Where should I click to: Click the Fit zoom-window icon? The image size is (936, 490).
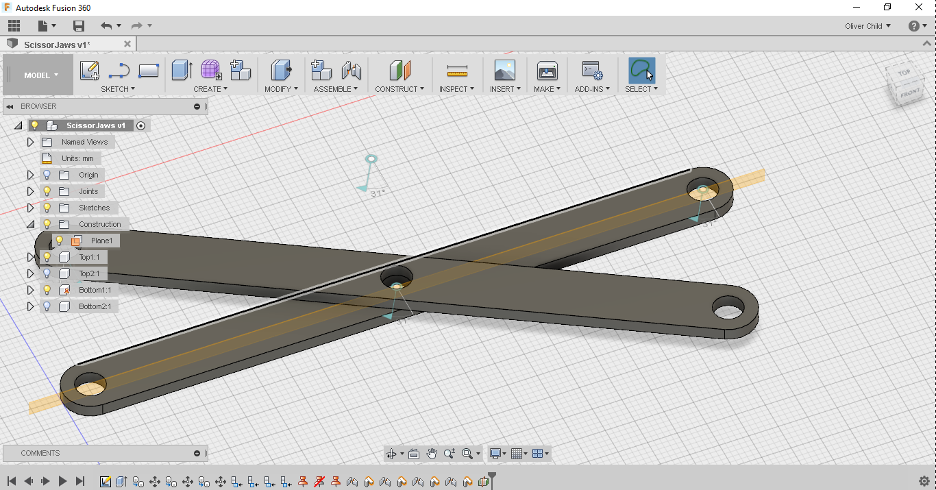467,454
